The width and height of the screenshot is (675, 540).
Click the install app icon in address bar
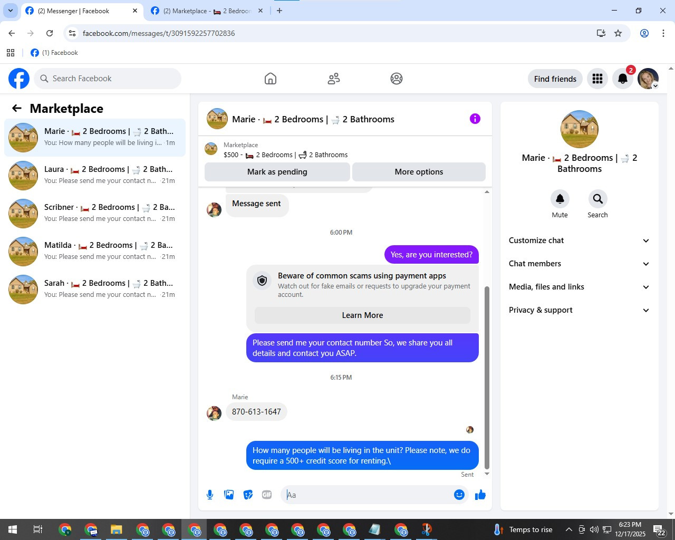coord(601,33)
